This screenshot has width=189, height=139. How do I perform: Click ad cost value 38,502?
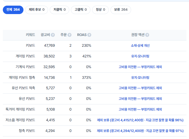[49, 56]
